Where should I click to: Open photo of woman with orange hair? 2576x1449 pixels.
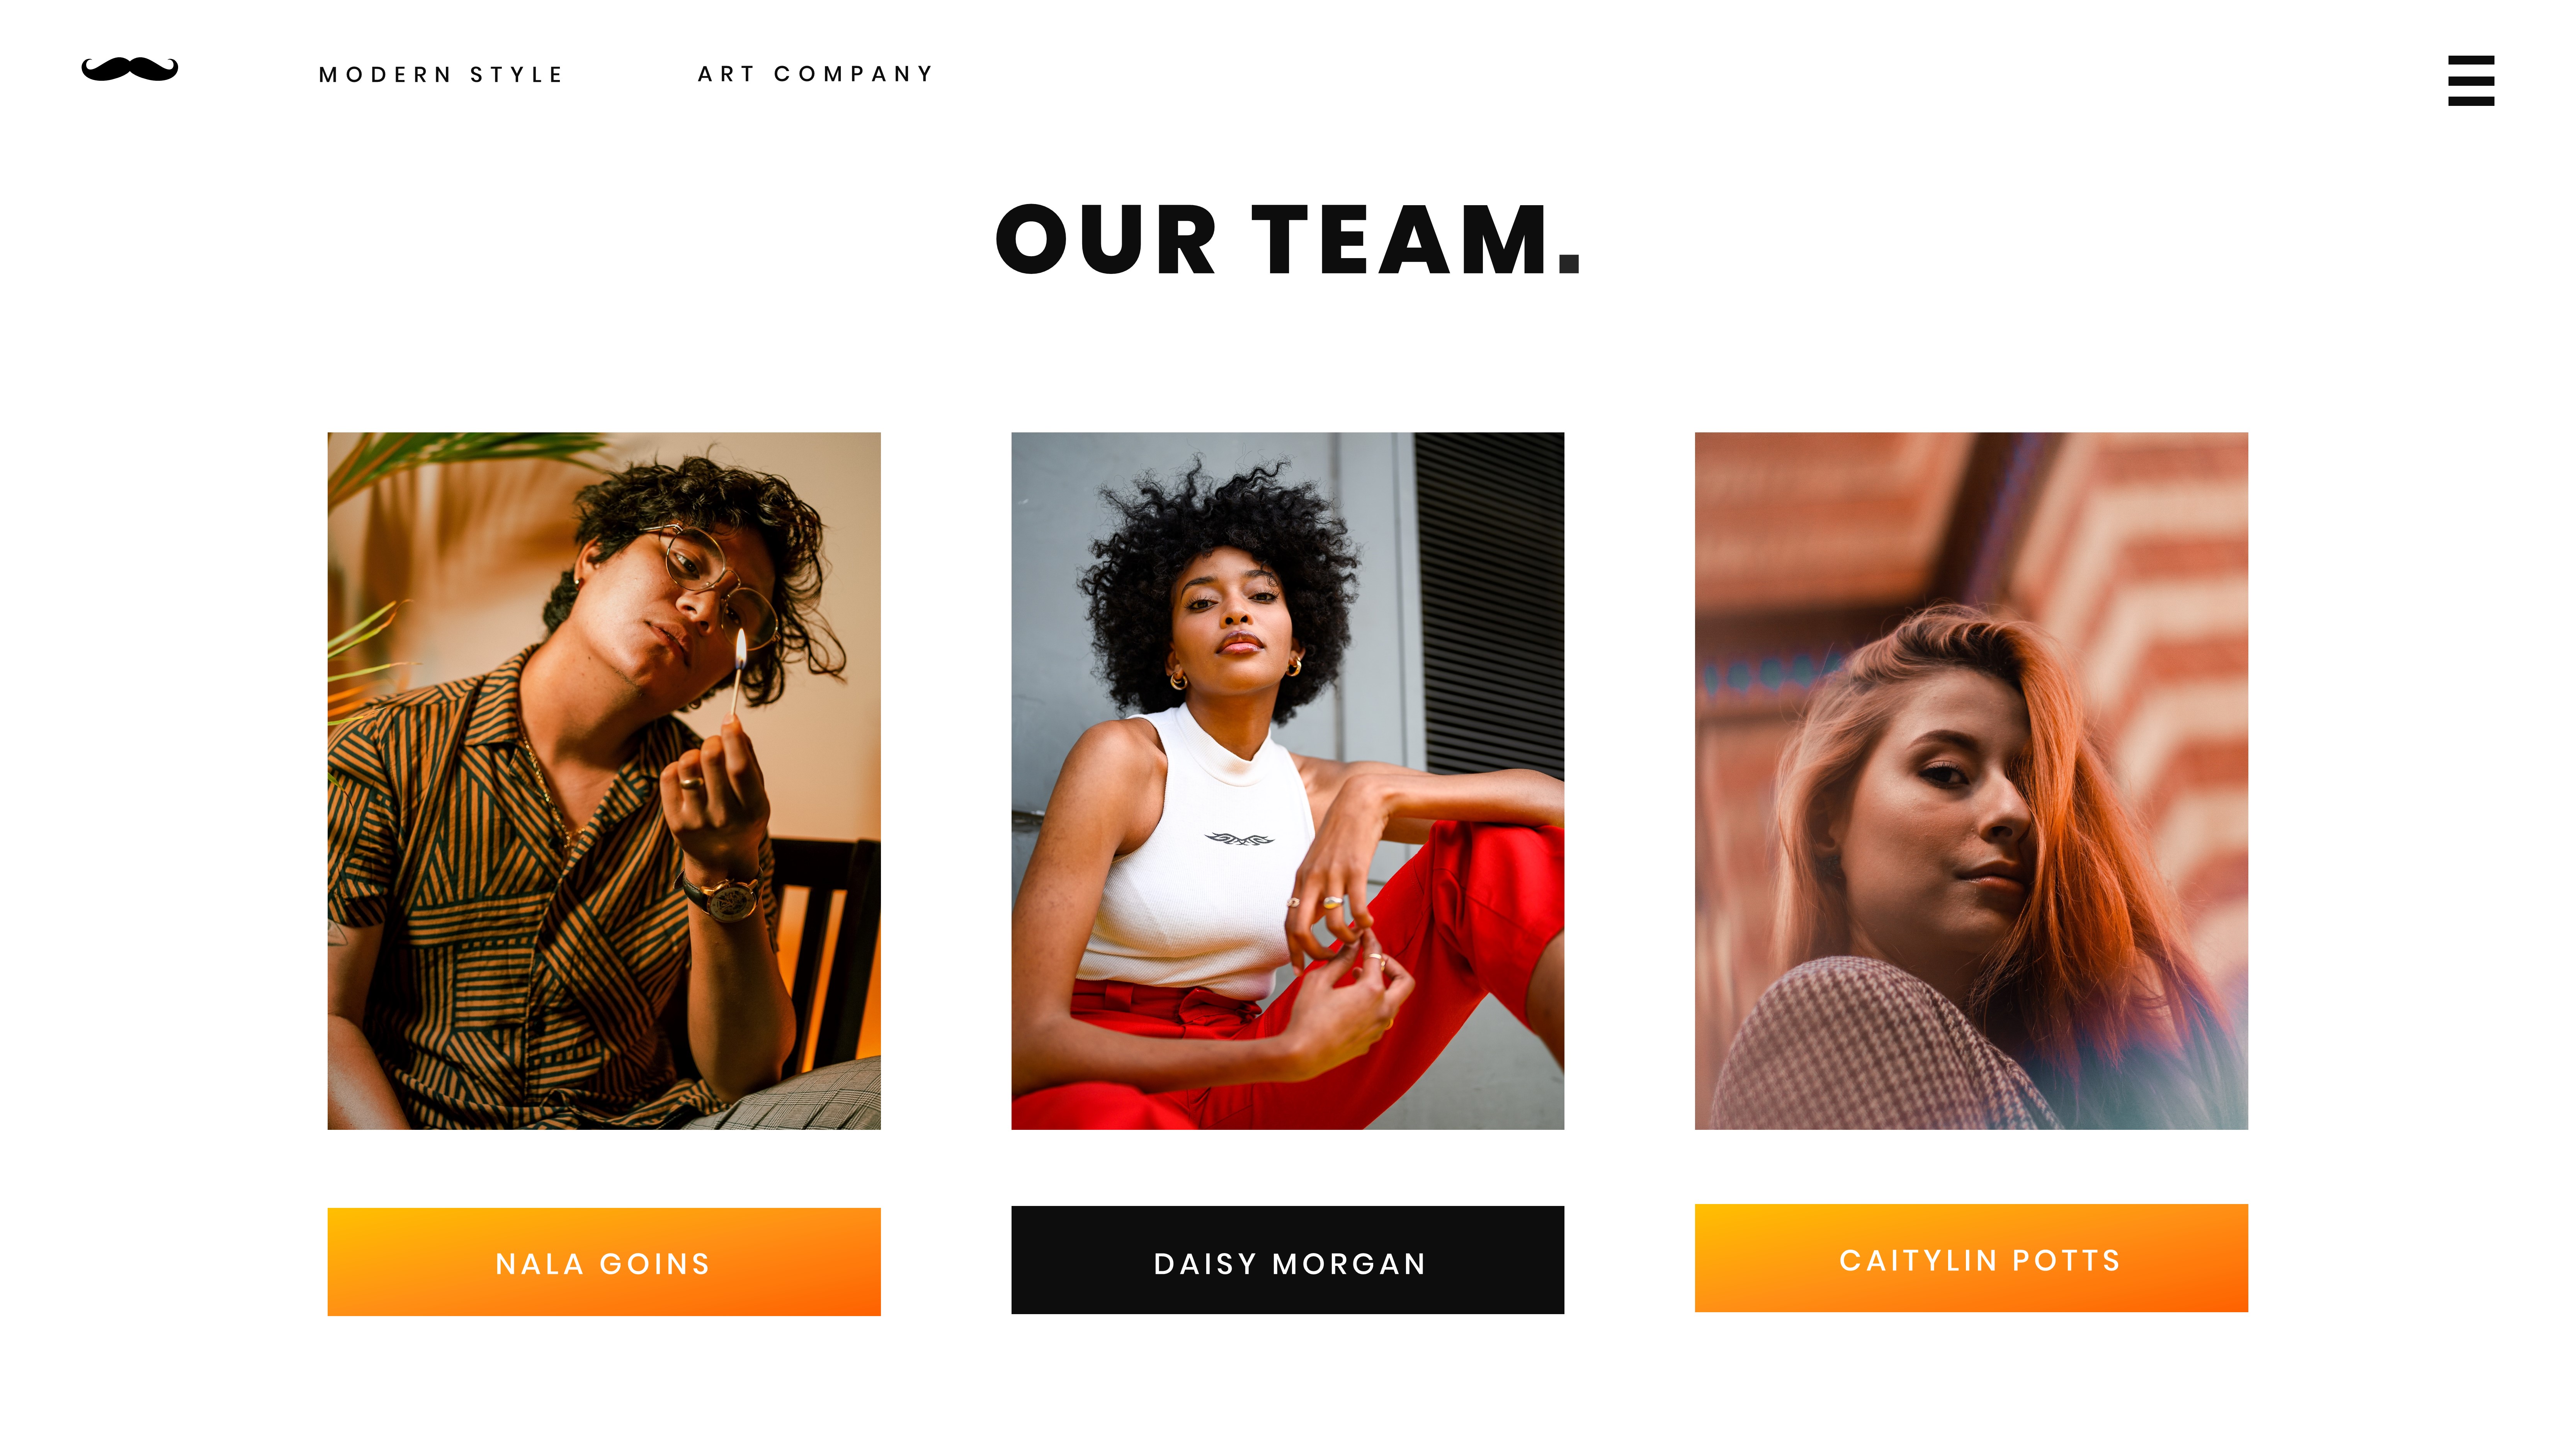(x=1971, y=780)
